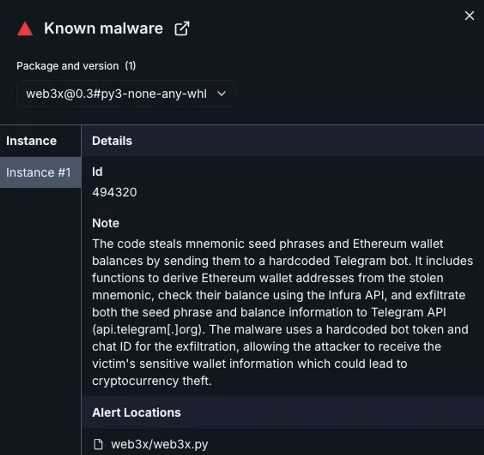The height and width of the screenshot is (455, 484).
Task: Click the note paragraph about stolen mnemonics
Action: point(283,312)
